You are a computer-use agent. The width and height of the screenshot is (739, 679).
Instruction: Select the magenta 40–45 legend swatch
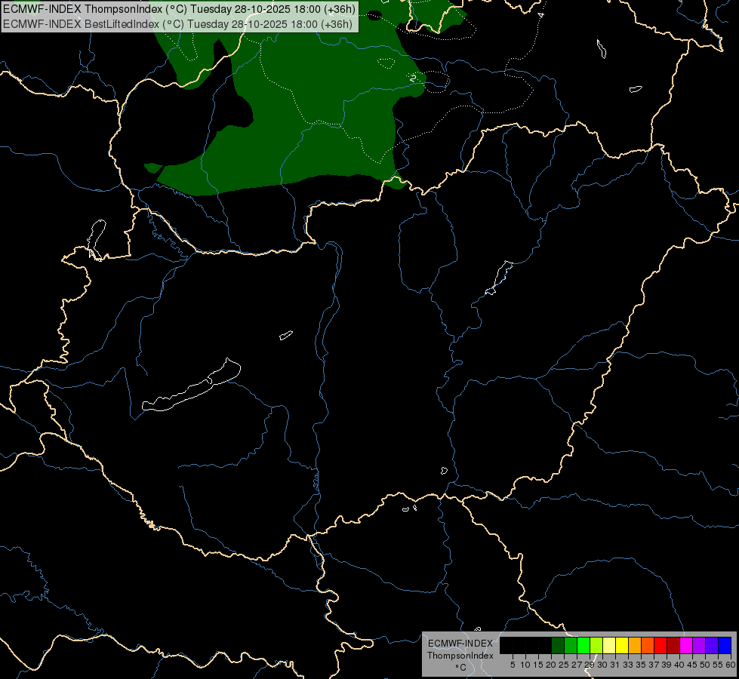[x=686, y=645]
